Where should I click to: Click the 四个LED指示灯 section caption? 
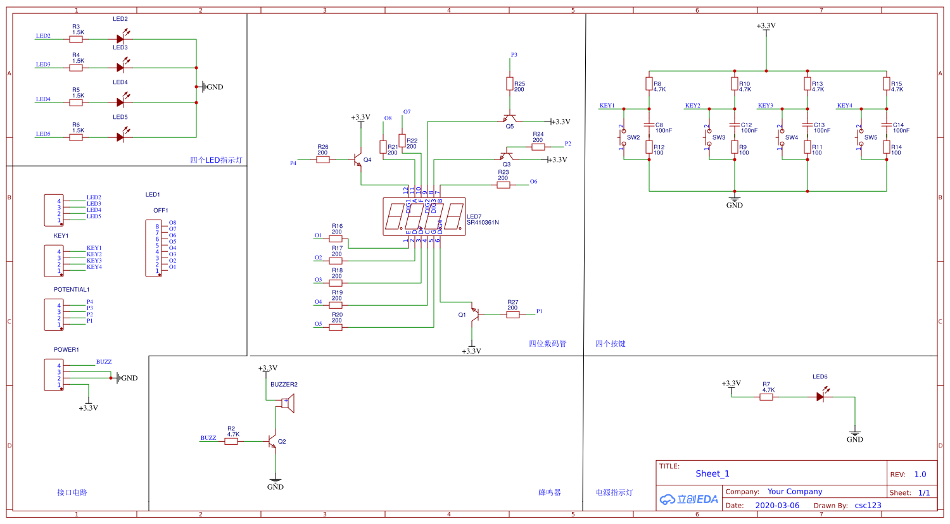(216, 160)
